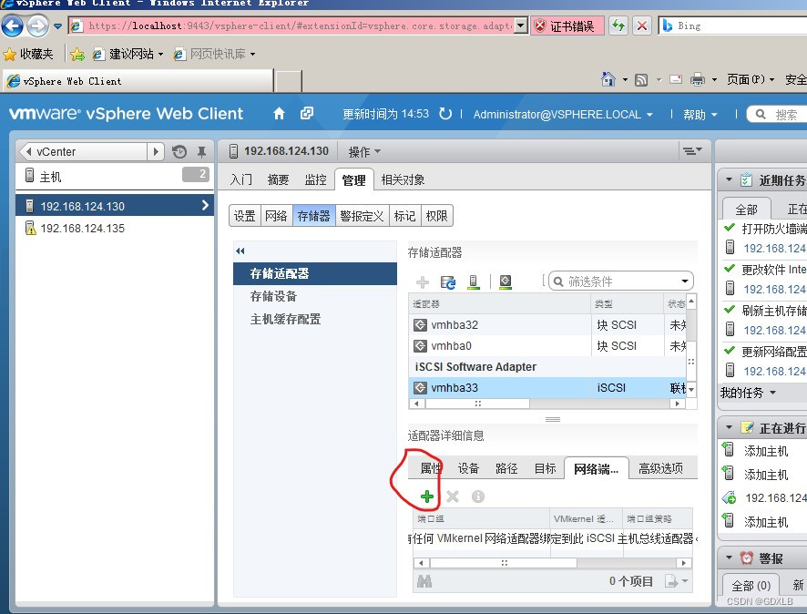The height and width of the screenshot is (614, 807).
Task: Collapse the storage side menu arrows
Action: point(240,251)
